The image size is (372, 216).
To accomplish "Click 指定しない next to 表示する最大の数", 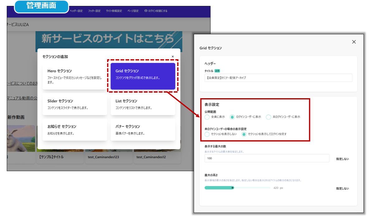I will 342,159.
